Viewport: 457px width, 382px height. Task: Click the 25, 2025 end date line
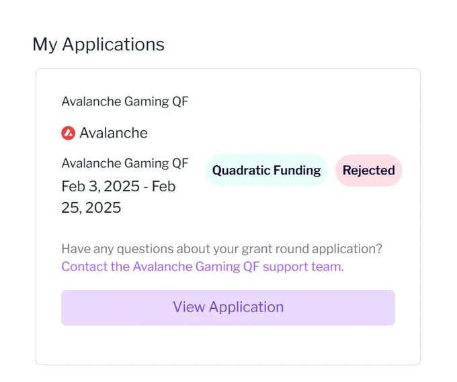point(91,207)
